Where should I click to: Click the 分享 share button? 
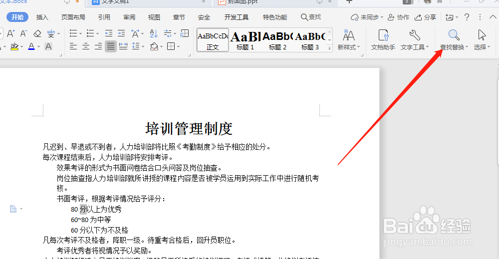click(x=425, y=17)
